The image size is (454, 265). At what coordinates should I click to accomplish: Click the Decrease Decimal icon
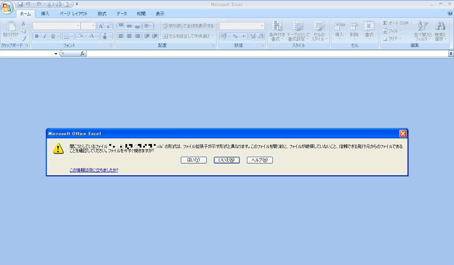[x=261, y=36]
